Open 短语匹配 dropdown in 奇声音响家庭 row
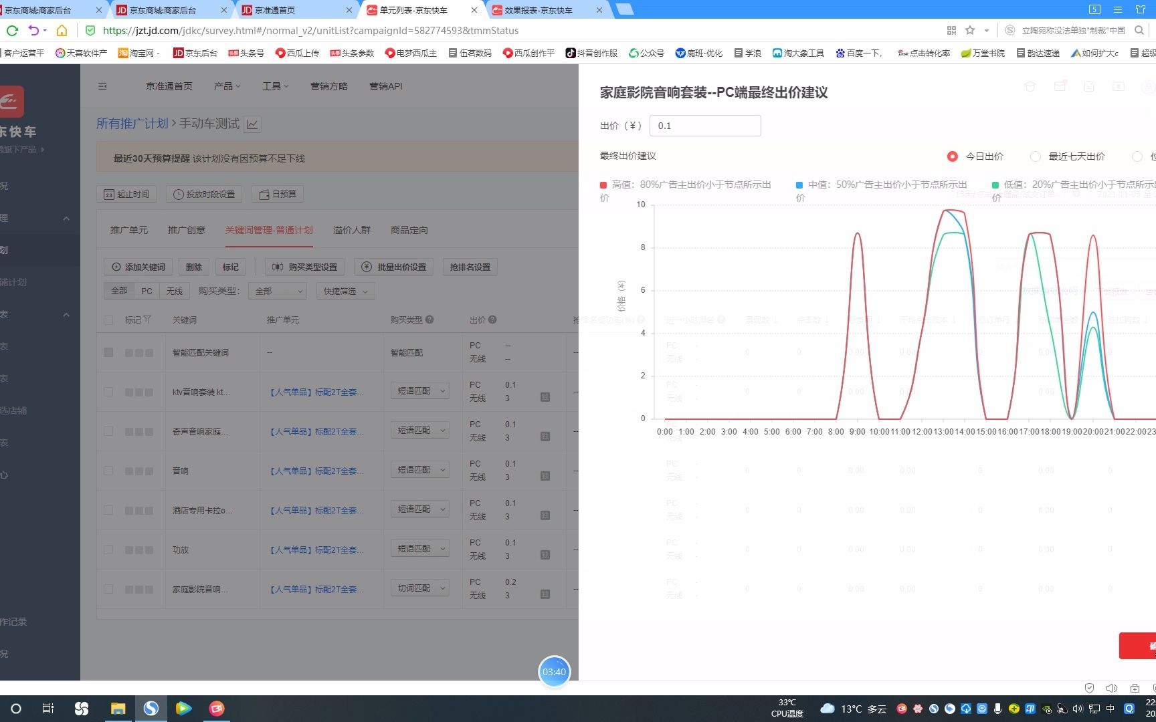The width and height of the screenshot is (1156, 722). [419, 431]
